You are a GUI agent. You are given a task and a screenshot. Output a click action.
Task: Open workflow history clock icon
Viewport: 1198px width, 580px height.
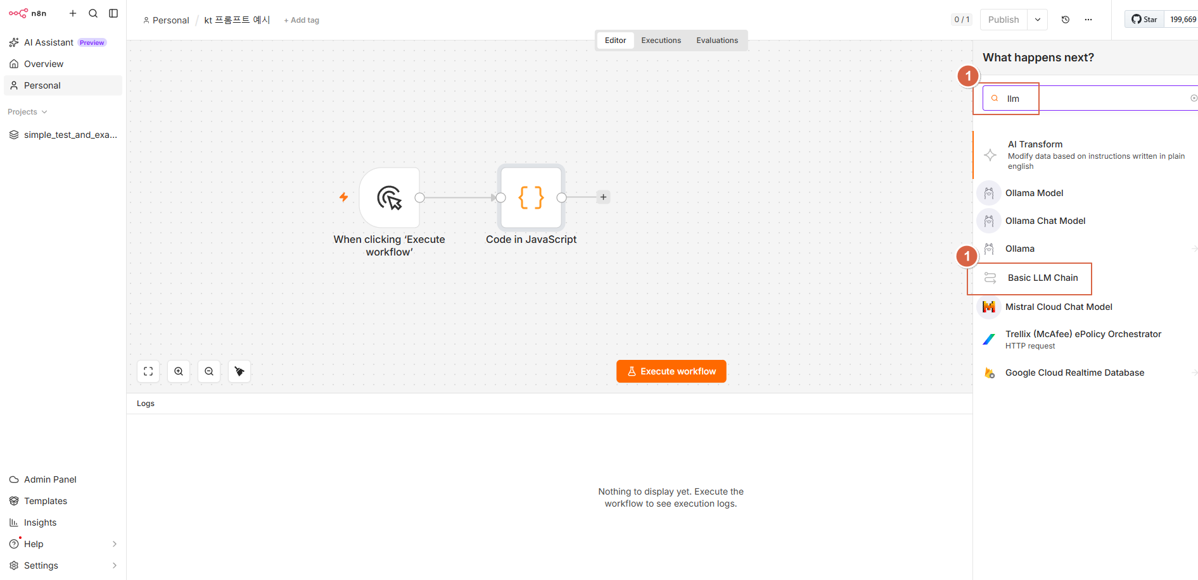pos(1066,20)
